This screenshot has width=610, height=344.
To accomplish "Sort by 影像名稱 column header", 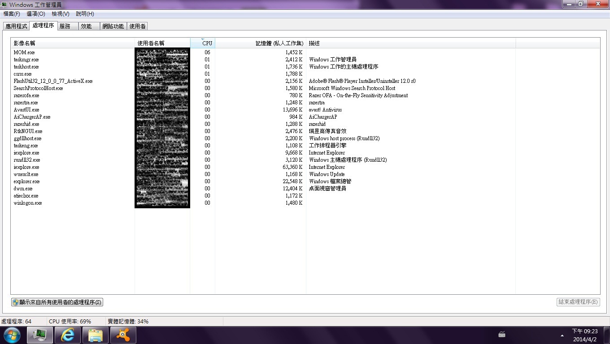I will click(73, 43).
